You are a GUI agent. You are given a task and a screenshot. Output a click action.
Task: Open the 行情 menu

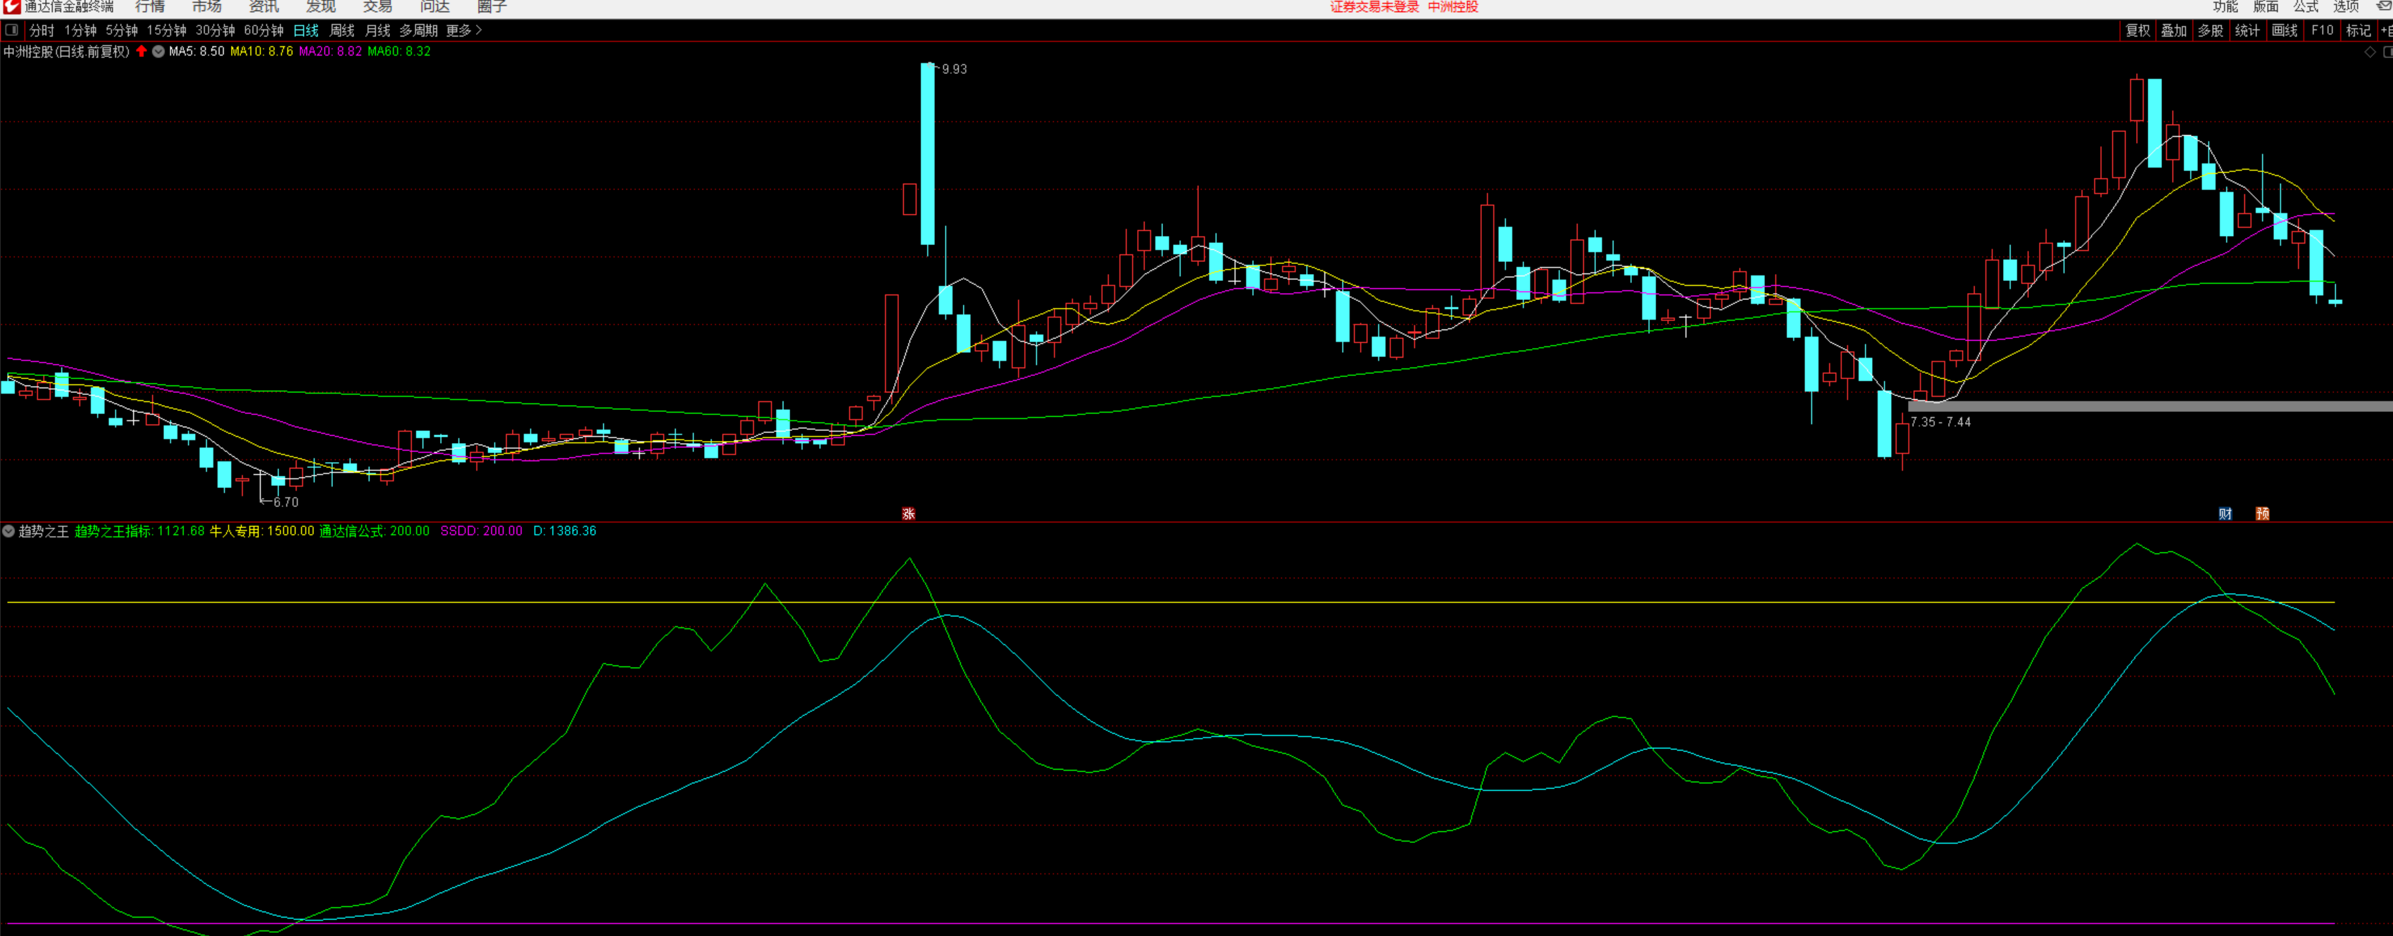click(x=149, y=6)
